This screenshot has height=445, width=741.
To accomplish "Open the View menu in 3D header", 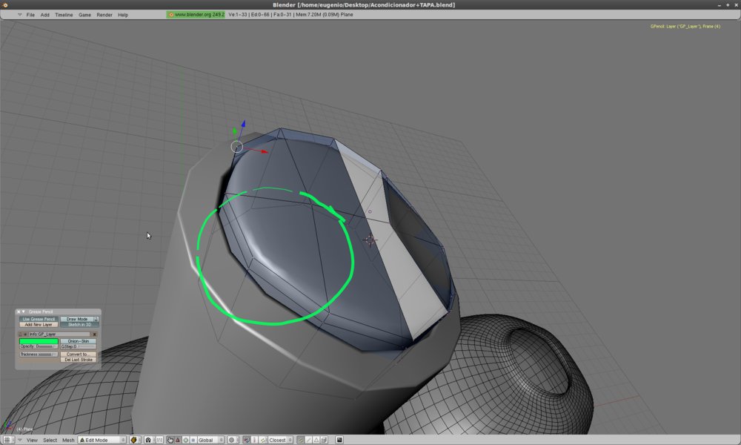I will (32, 440).
